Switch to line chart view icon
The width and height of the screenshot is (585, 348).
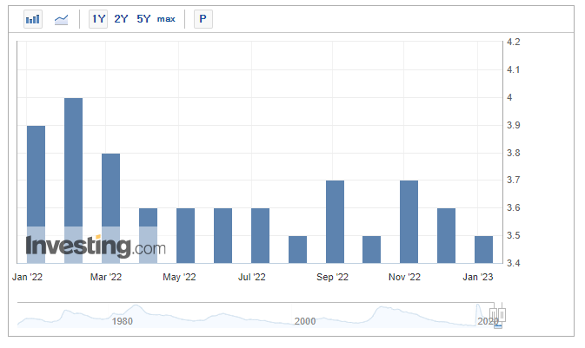[x=61, y=19]
